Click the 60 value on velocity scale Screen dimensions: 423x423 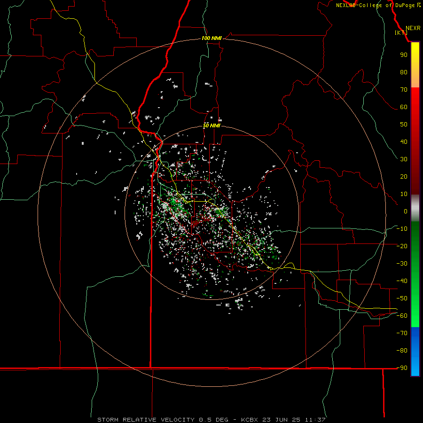tap(404, 107)
